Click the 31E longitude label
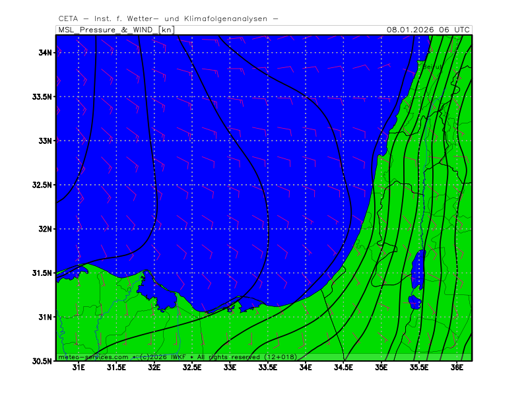528x396 pixels. (79, 368)
